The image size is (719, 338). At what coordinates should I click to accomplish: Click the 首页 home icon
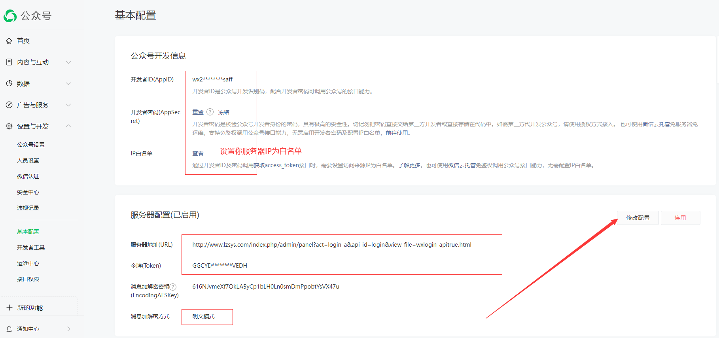(x=9, y=41)
